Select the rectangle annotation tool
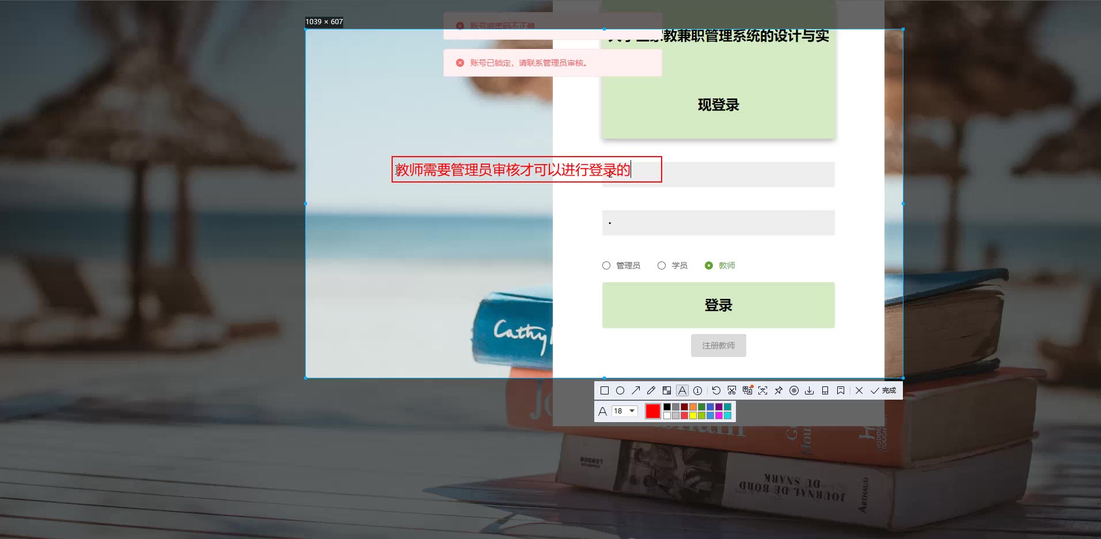Screen dimensions: 1101x539 [x=605, y=390]
